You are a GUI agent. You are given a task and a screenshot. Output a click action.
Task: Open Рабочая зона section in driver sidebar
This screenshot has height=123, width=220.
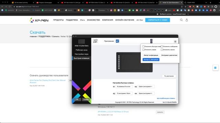point(81,50)
